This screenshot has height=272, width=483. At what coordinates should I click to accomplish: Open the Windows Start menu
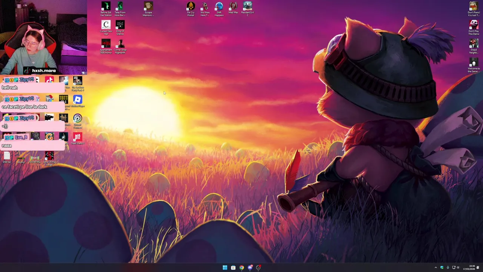(225, 267)
